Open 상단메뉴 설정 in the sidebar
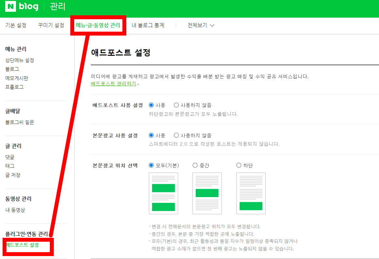 (16, 60)
